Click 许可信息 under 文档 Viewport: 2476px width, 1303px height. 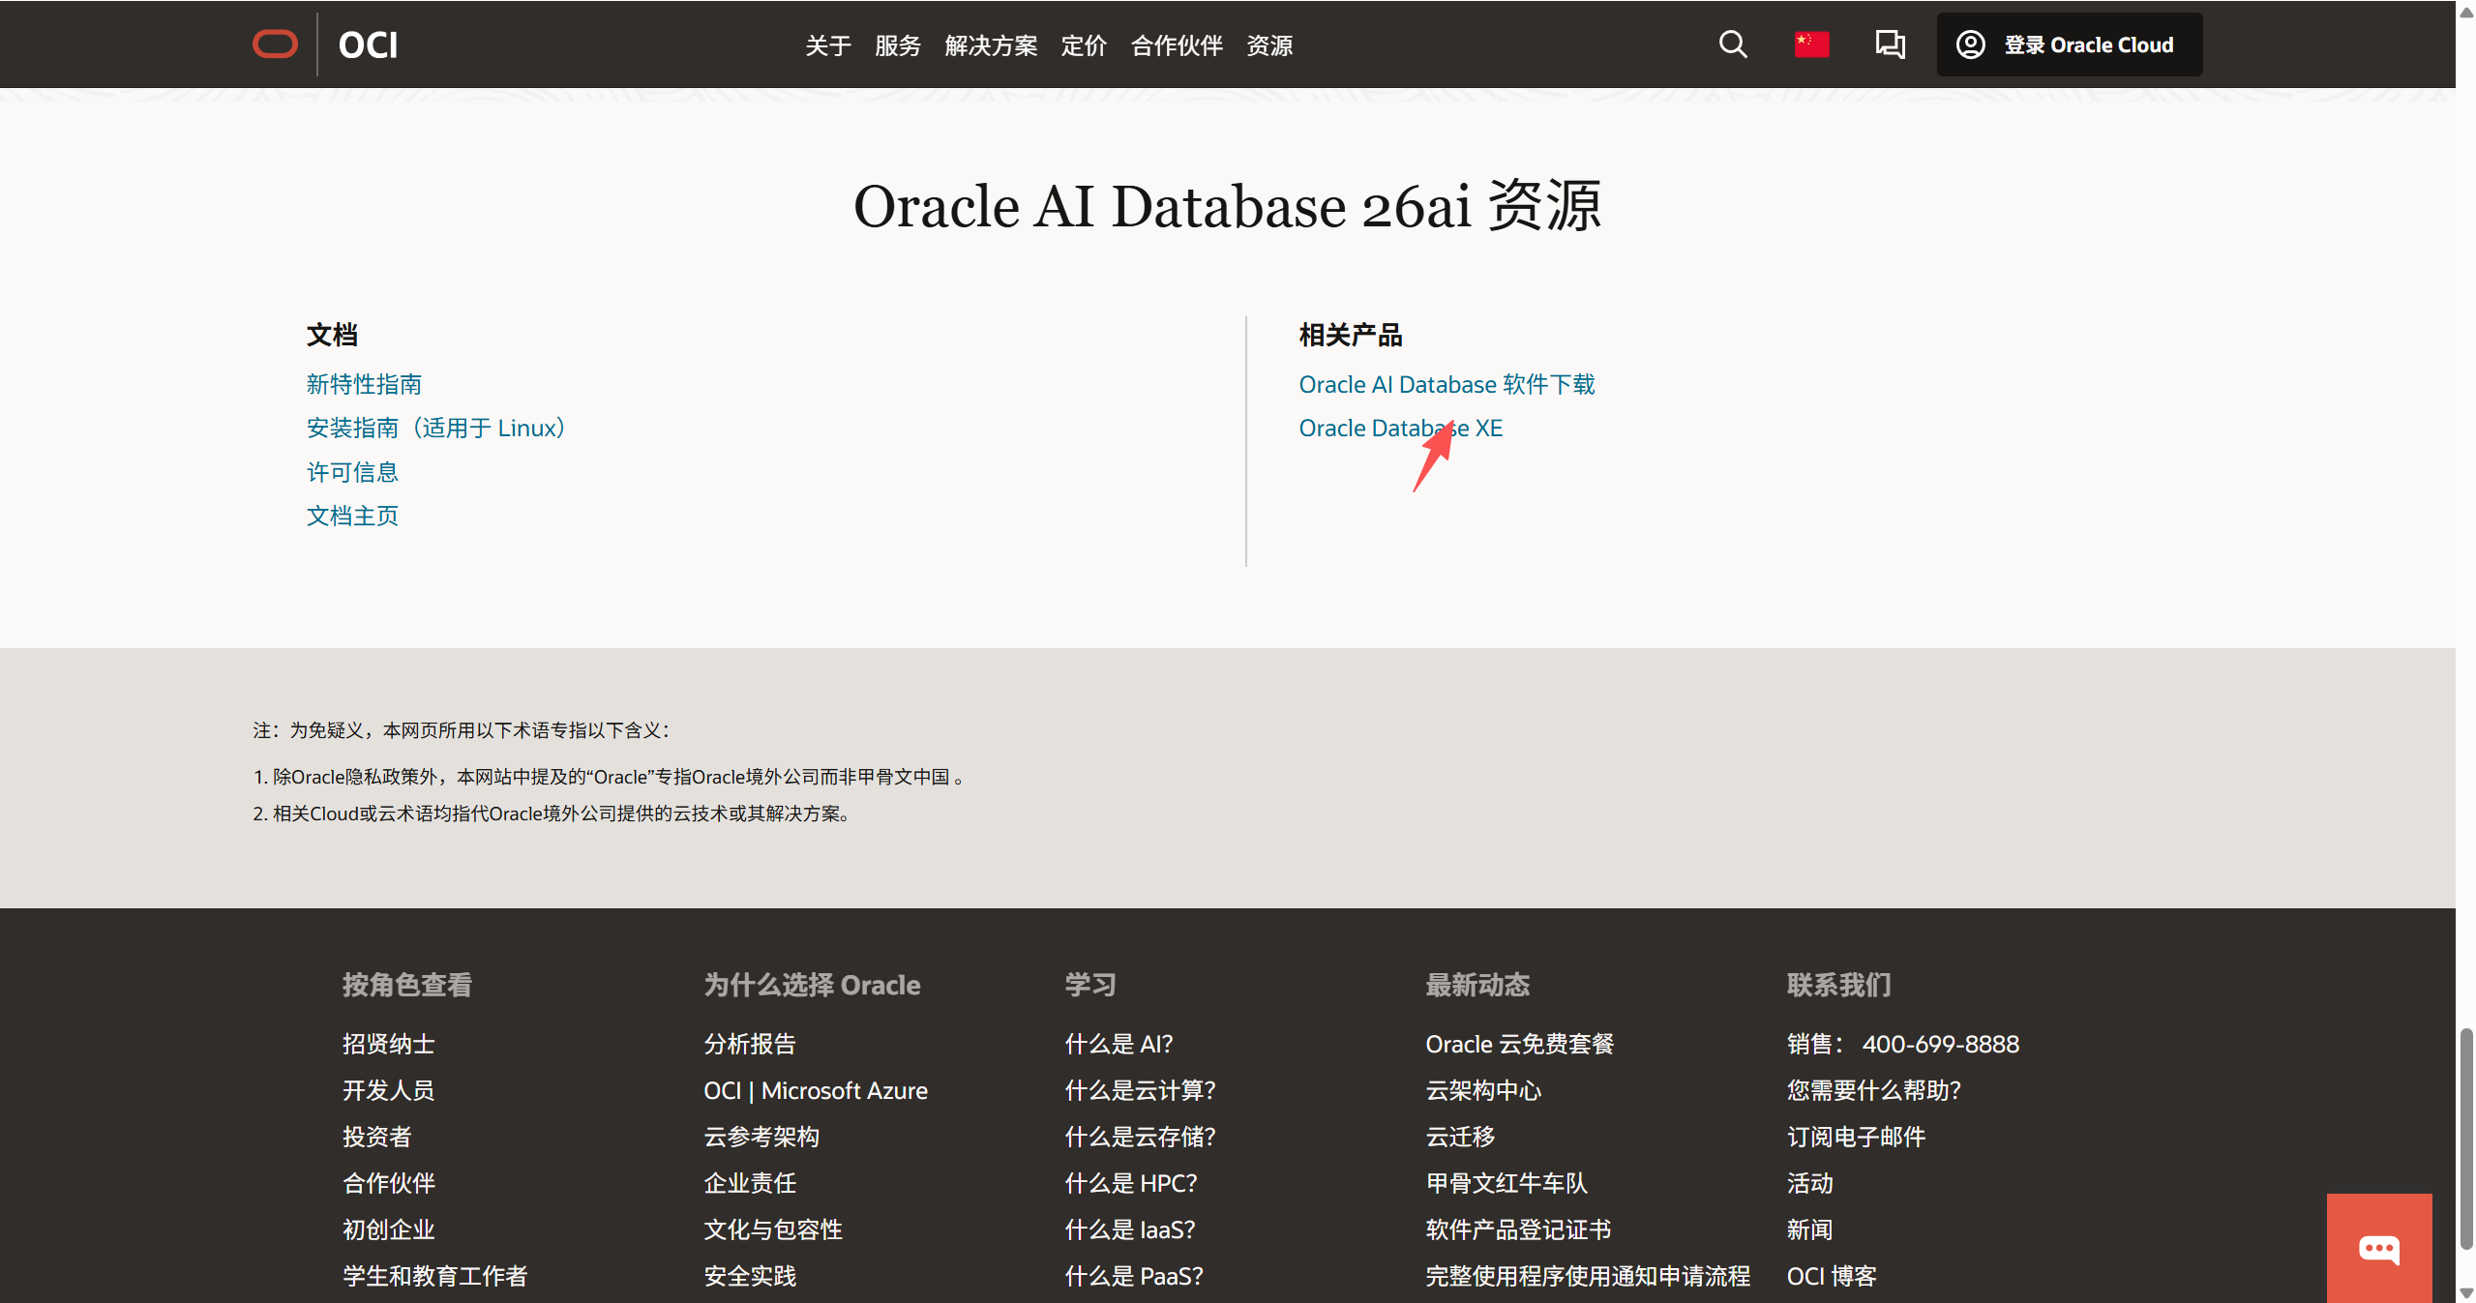(x=352, y=471)
